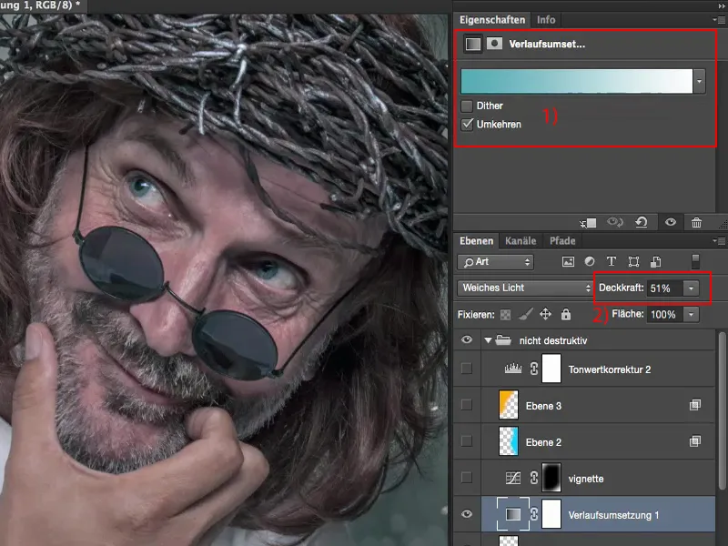Click the text layer filter icon
This screenshot has height=546, width=728.
click(611, 262)
